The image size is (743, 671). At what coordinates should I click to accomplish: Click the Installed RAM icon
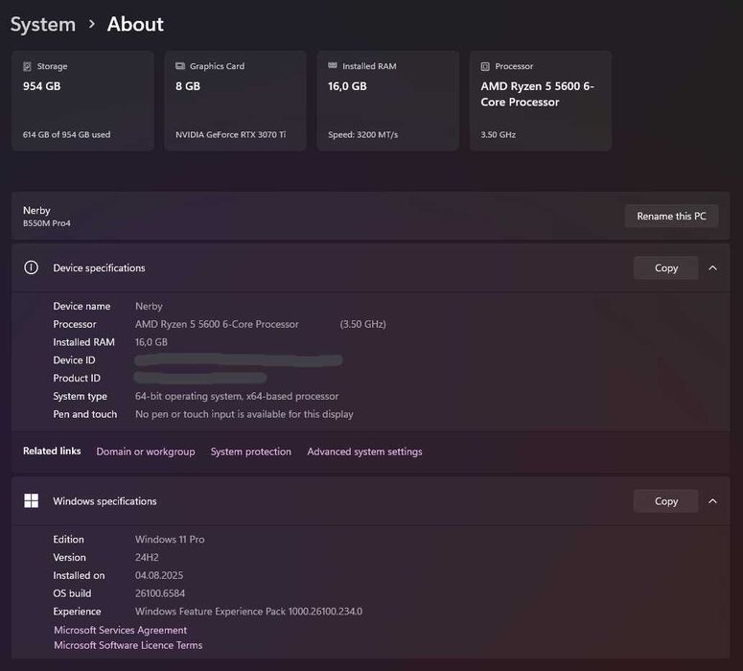(x=333, y=65)
